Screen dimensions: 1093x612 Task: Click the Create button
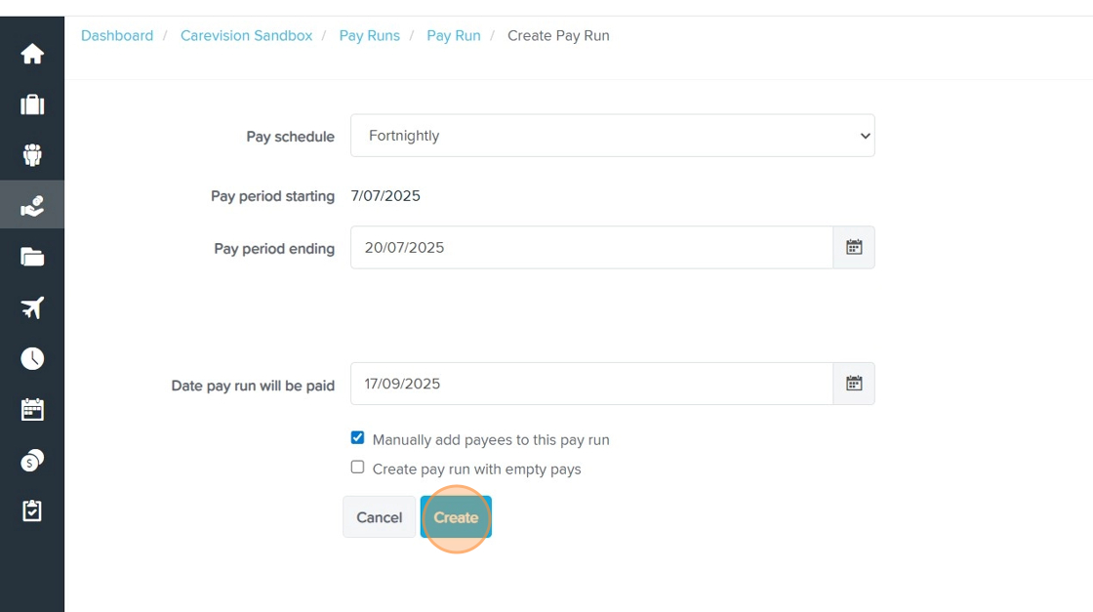[456, 517]
